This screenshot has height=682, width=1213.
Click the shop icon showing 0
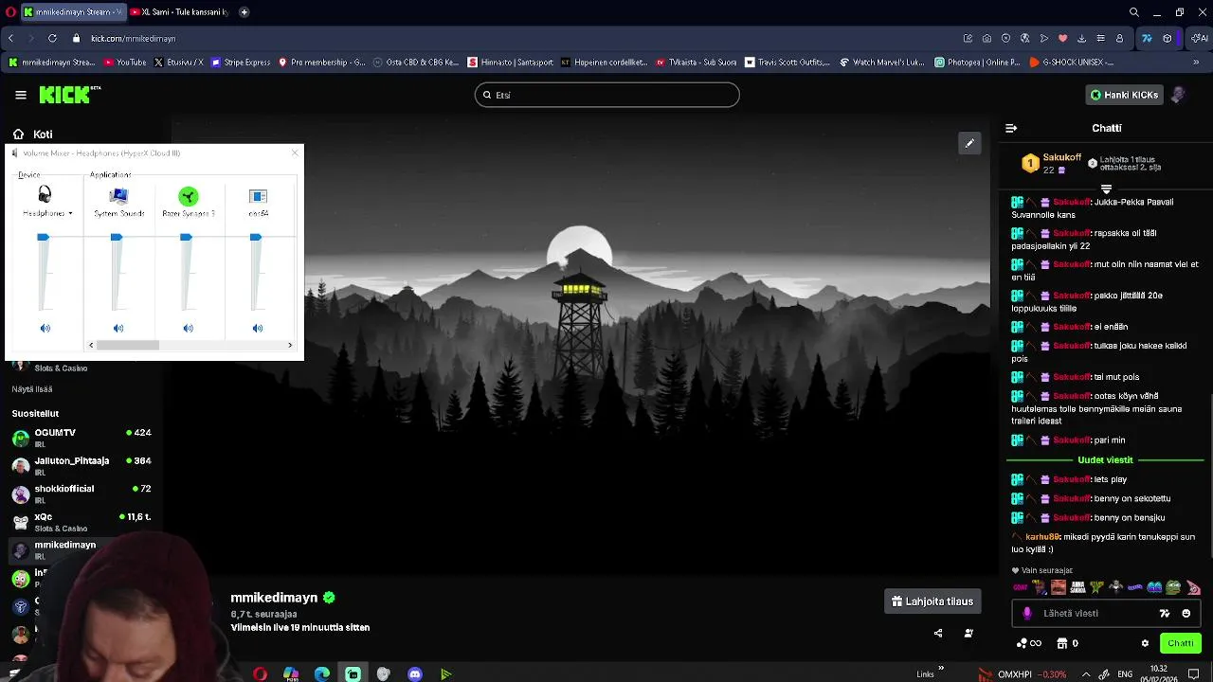(x=1068, y=643)
